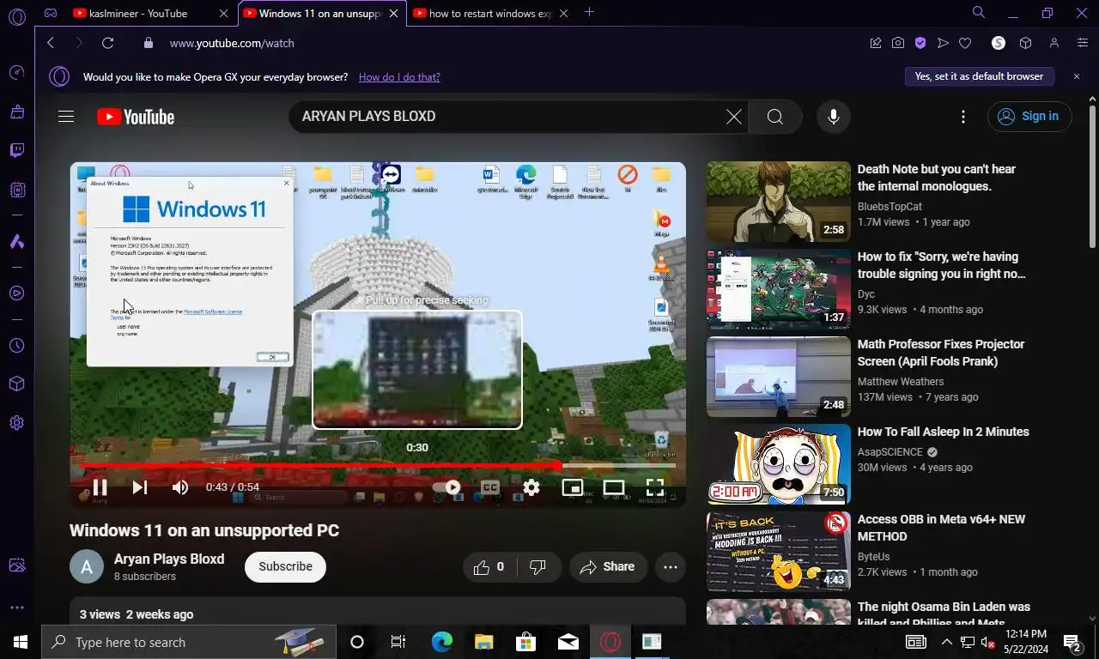Click the Pinboards icon in address bar

876,43
